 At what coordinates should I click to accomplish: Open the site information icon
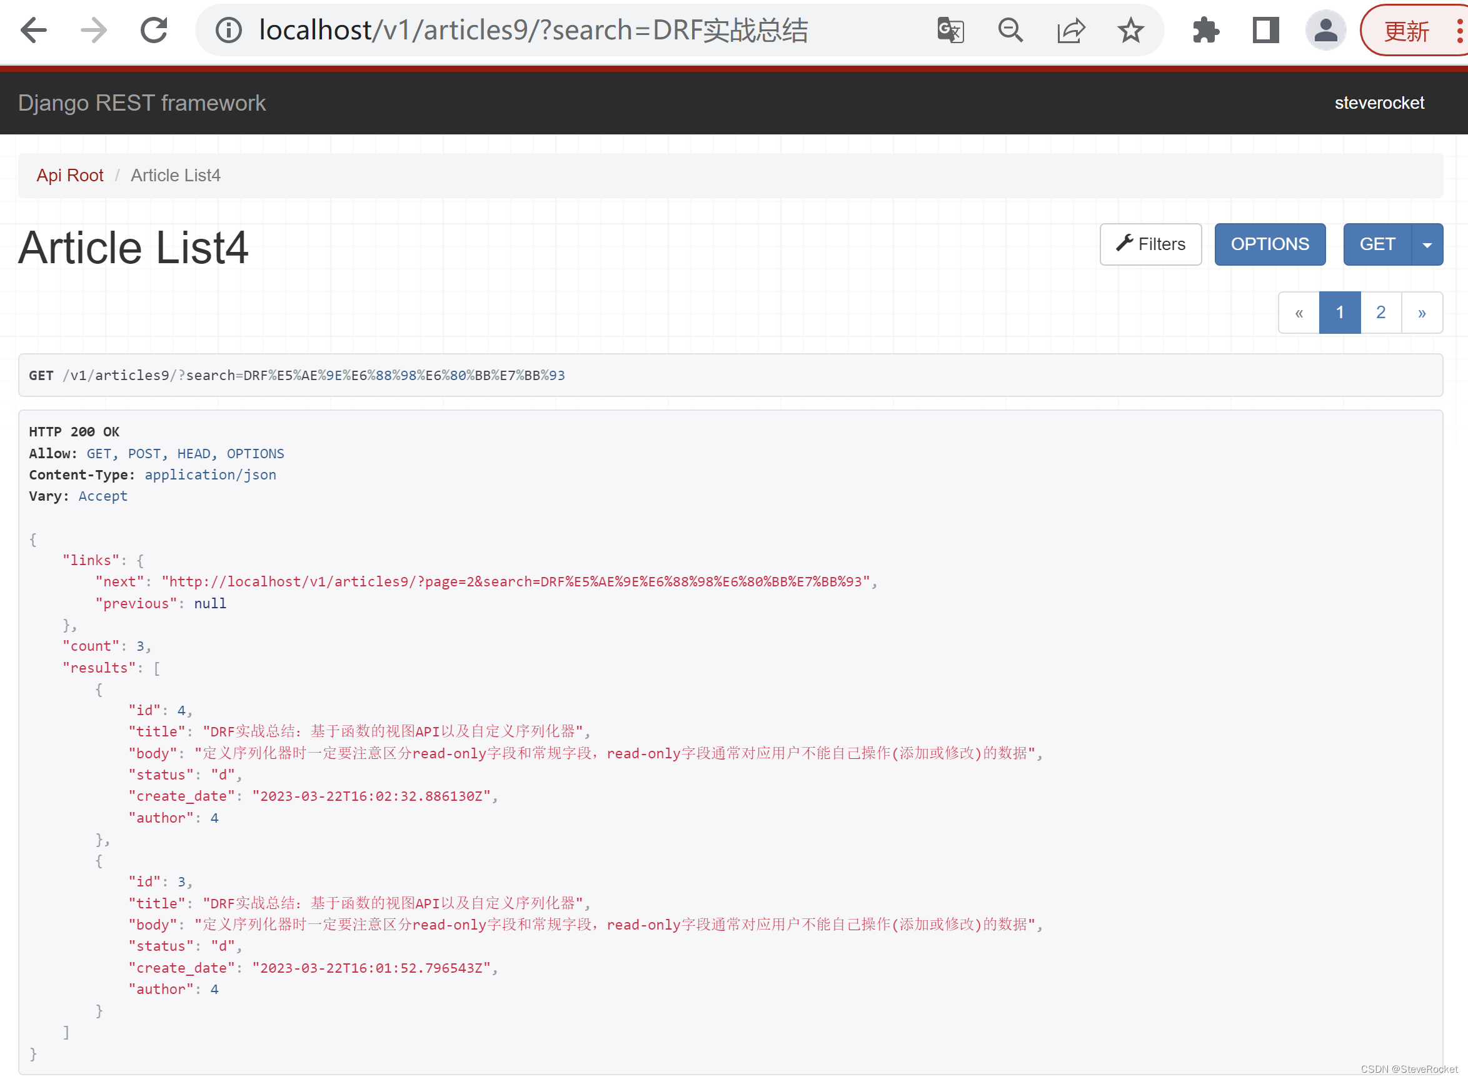click(x=229, y=30)
